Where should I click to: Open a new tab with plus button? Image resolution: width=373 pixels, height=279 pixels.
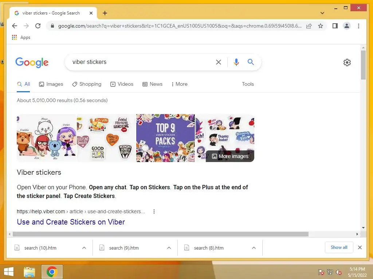point(105,13)
